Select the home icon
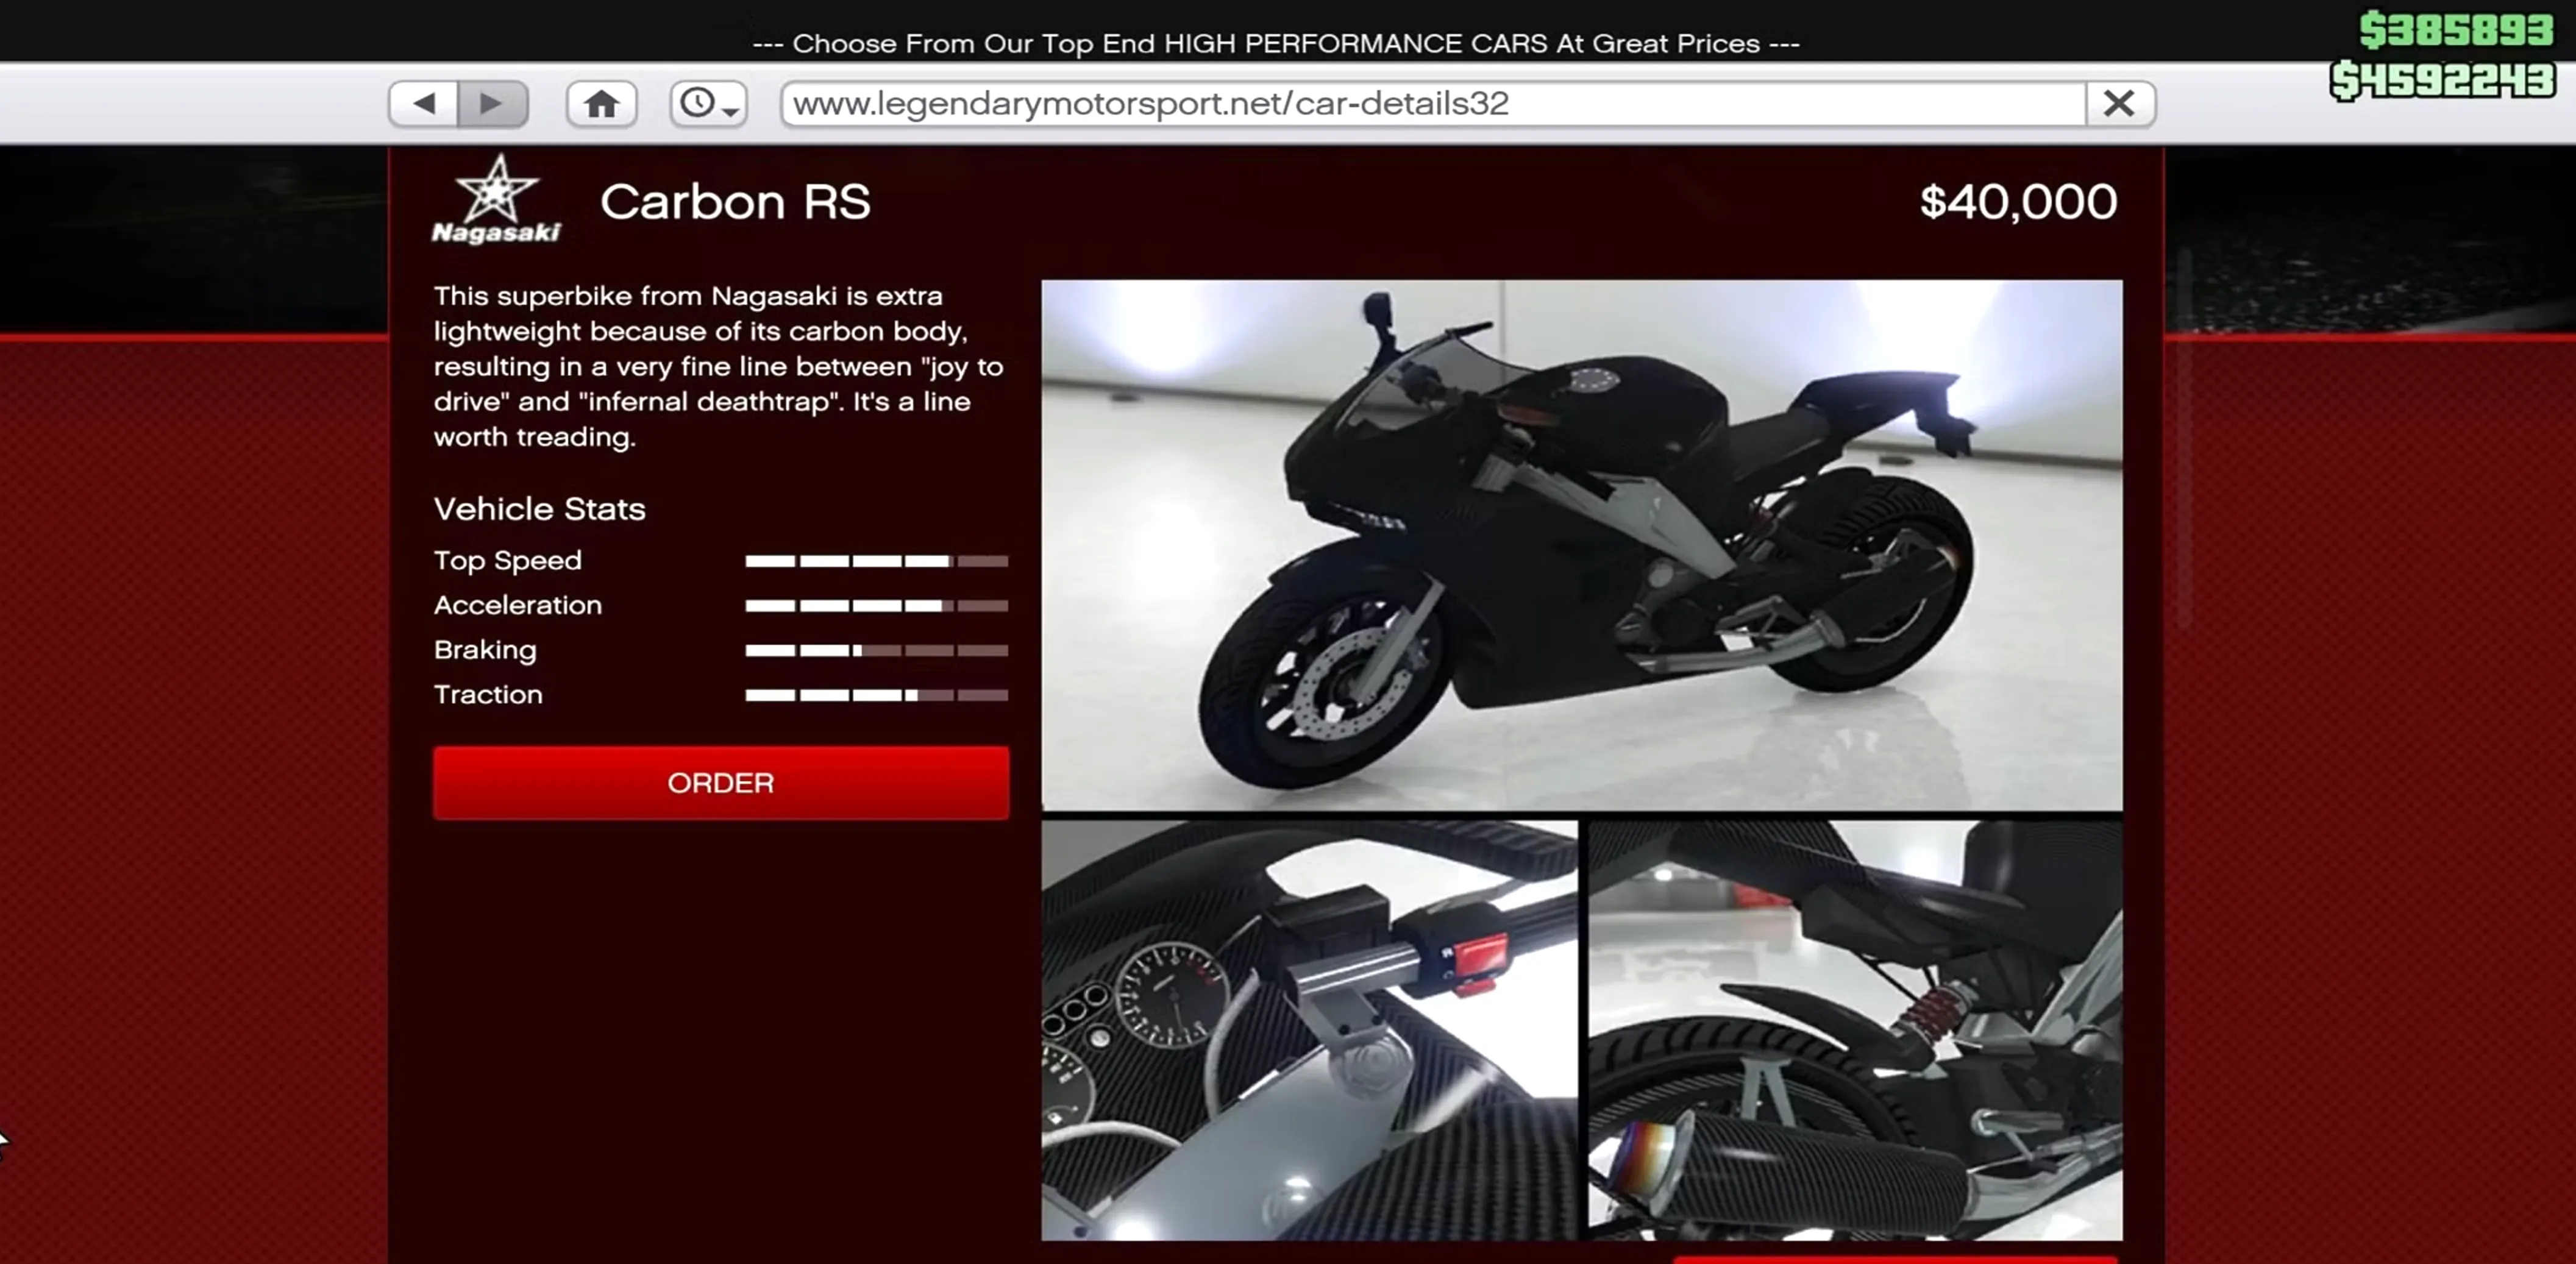This screenshot has height=1264, width=2576. click(x=600, y=103)
